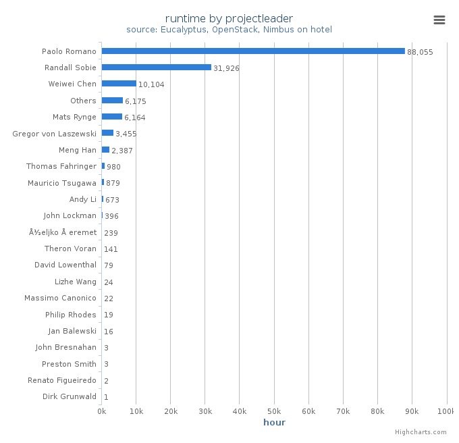The width and height of the screenshot is (459, 443).
Task: Click the Others bar
Action: pos(112,101)
